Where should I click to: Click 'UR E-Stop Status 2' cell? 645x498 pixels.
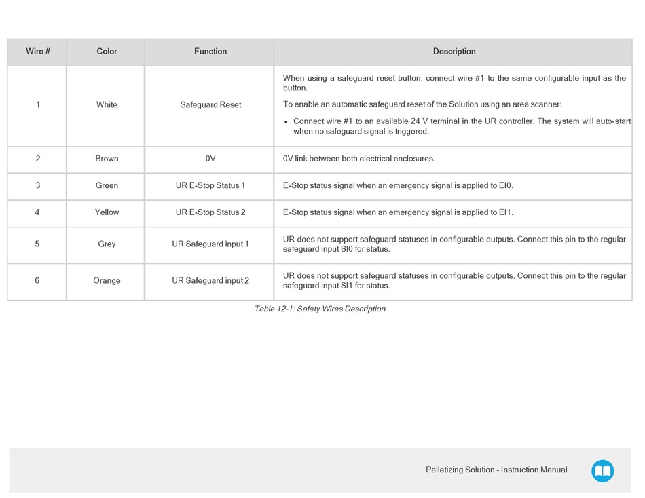click(210, 212)
